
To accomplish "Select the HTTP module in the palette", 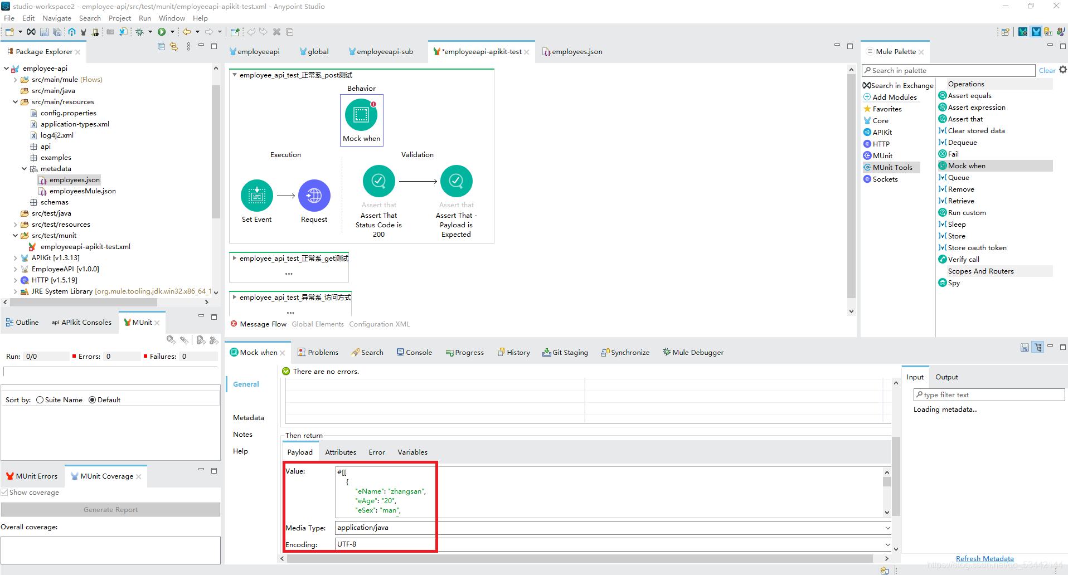I will pos(876,144).
